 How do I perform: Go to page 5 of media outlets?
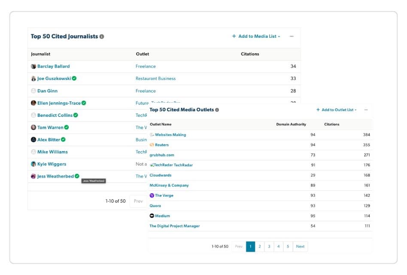[288, 247]
